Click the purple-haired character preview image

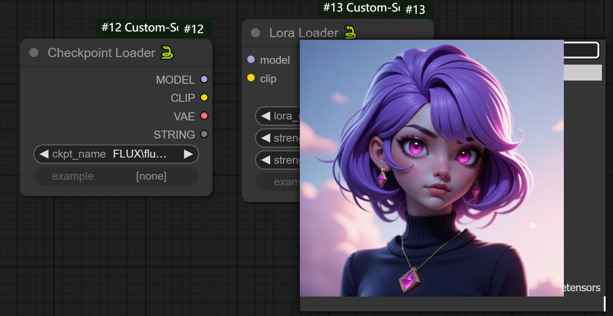(431, 168)
